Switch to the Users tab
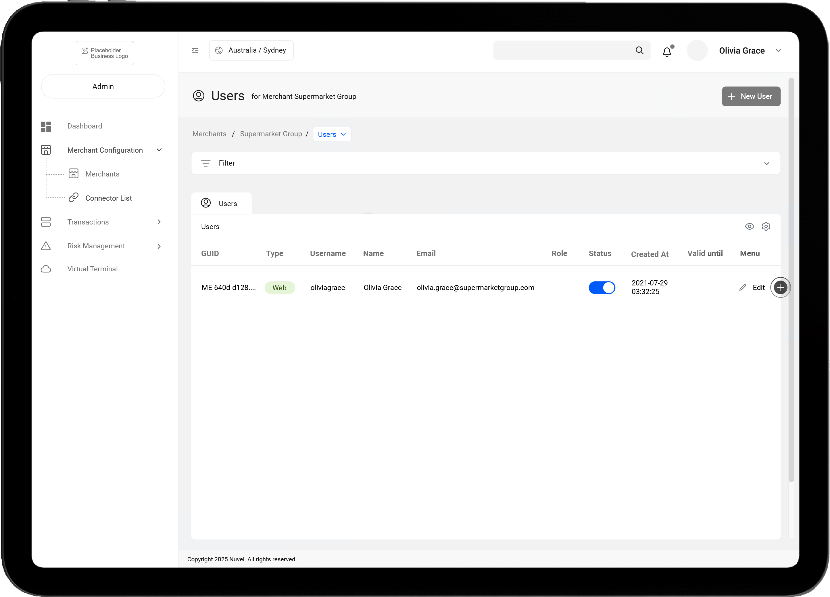The width and height of the screenshot is (830, 597). coord(221,203)
